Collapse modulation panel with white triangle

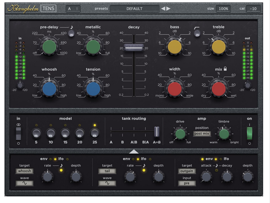point(134,152)
